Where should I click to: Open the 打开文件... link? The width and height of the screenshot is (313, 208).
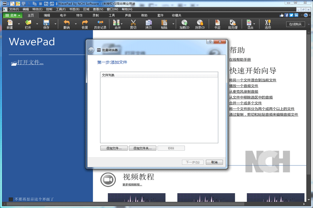tap(31, 62)
